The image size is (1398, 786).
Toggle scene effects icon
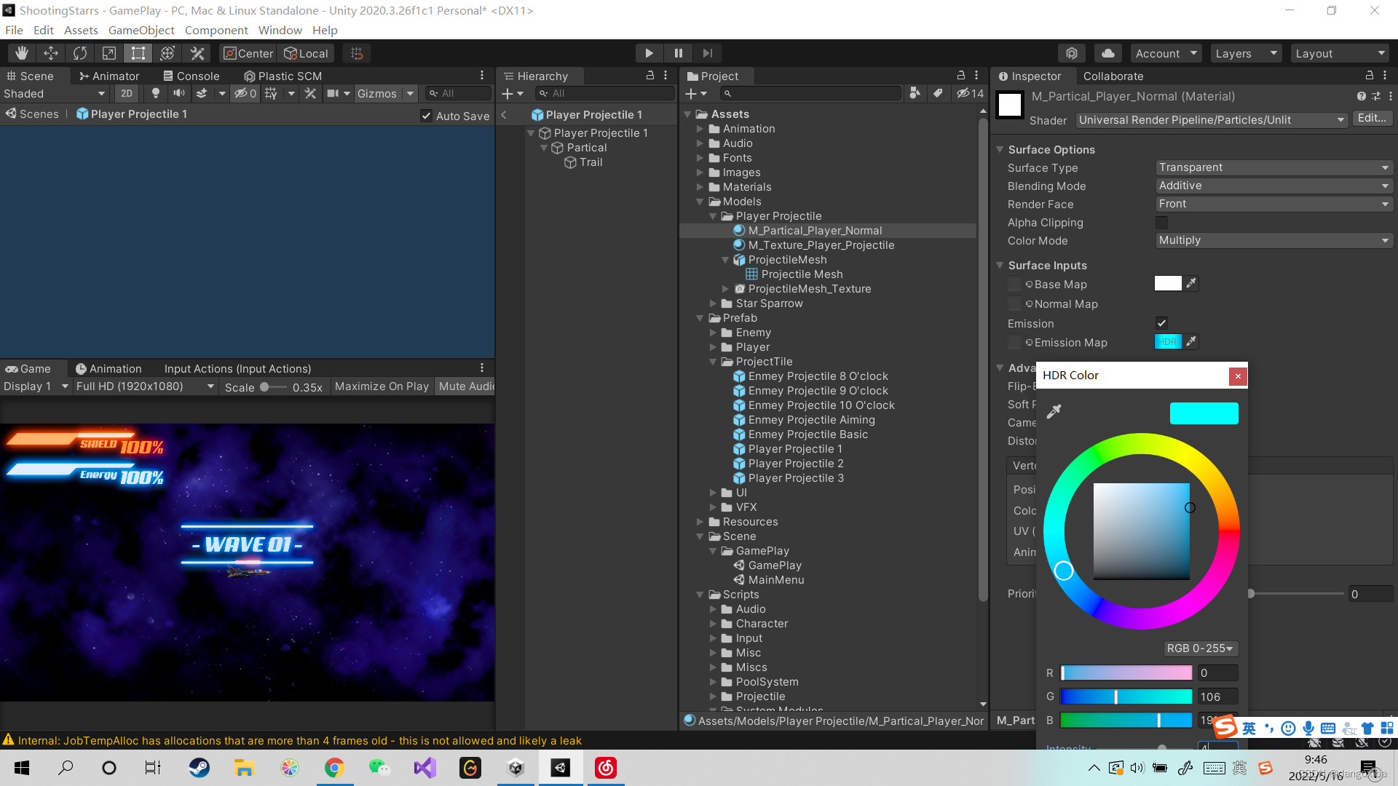(x=202, y=93)
